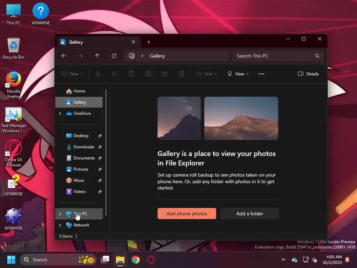The image size is (357, 268).
Task: Refresh the Gallery view
Action: (x=114, y=56)
